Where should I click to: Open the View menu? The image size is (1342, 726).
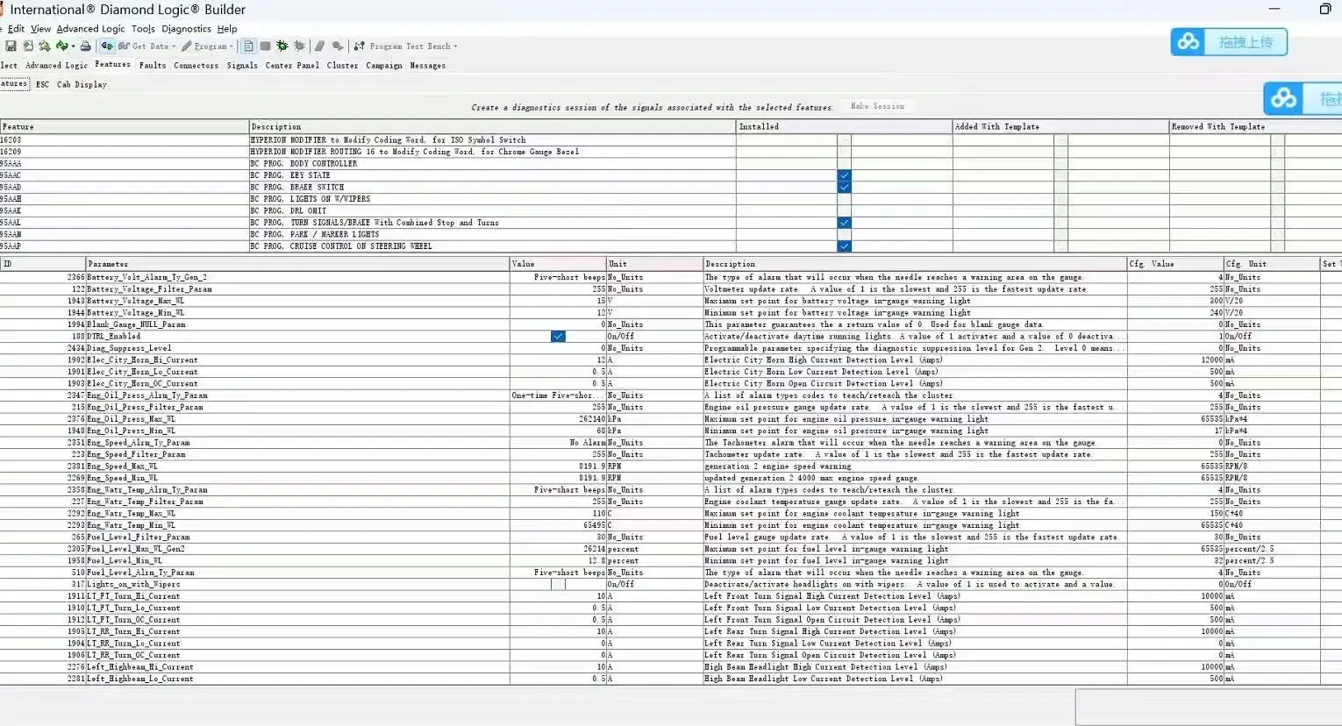[40, 29]
